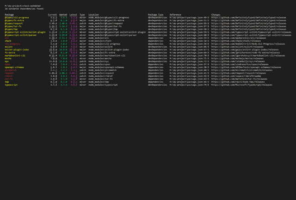The height and width of the screenshot is (200, 296).
Task: Select @typescript-eslint/eslint-plugin package name
Action: tap(25, 32)
